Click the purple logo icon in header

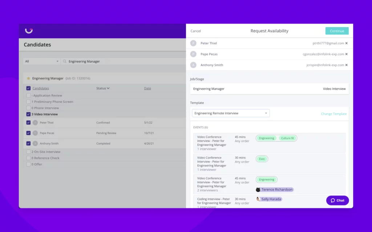[29, 31]
